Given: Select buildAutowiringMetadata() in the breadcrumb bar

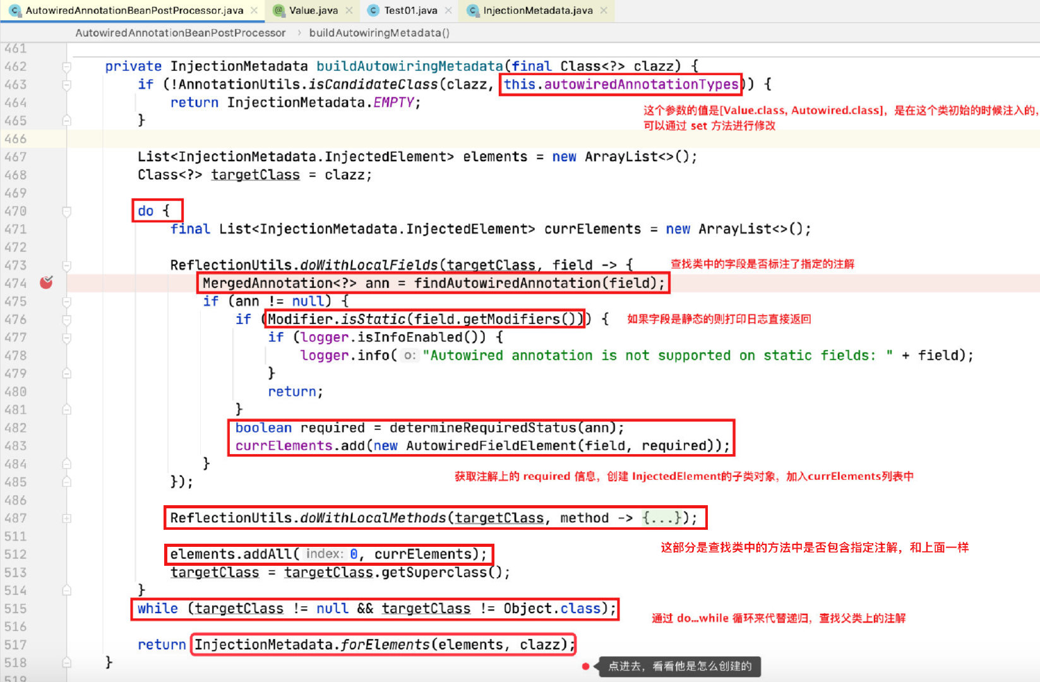Looking at the screenshot, I should [x=380, y=33].
